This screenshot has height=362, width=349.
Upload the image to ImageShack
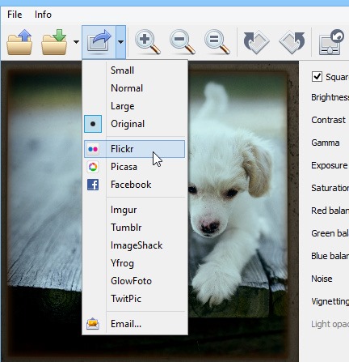pos(135,245)
